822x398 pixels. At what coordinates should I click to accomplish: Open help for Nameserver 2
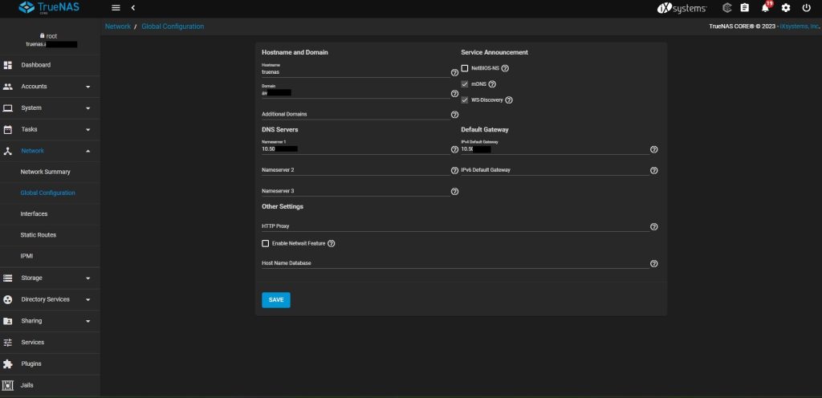pos(454,171)
